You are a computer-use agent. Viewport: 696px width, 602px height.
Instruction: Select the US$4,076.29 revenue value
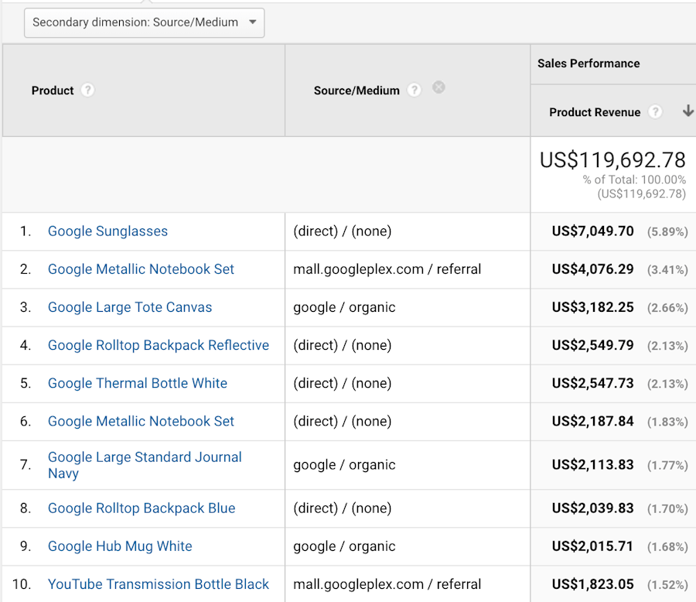pyautogui.click(x=592, y=269)
